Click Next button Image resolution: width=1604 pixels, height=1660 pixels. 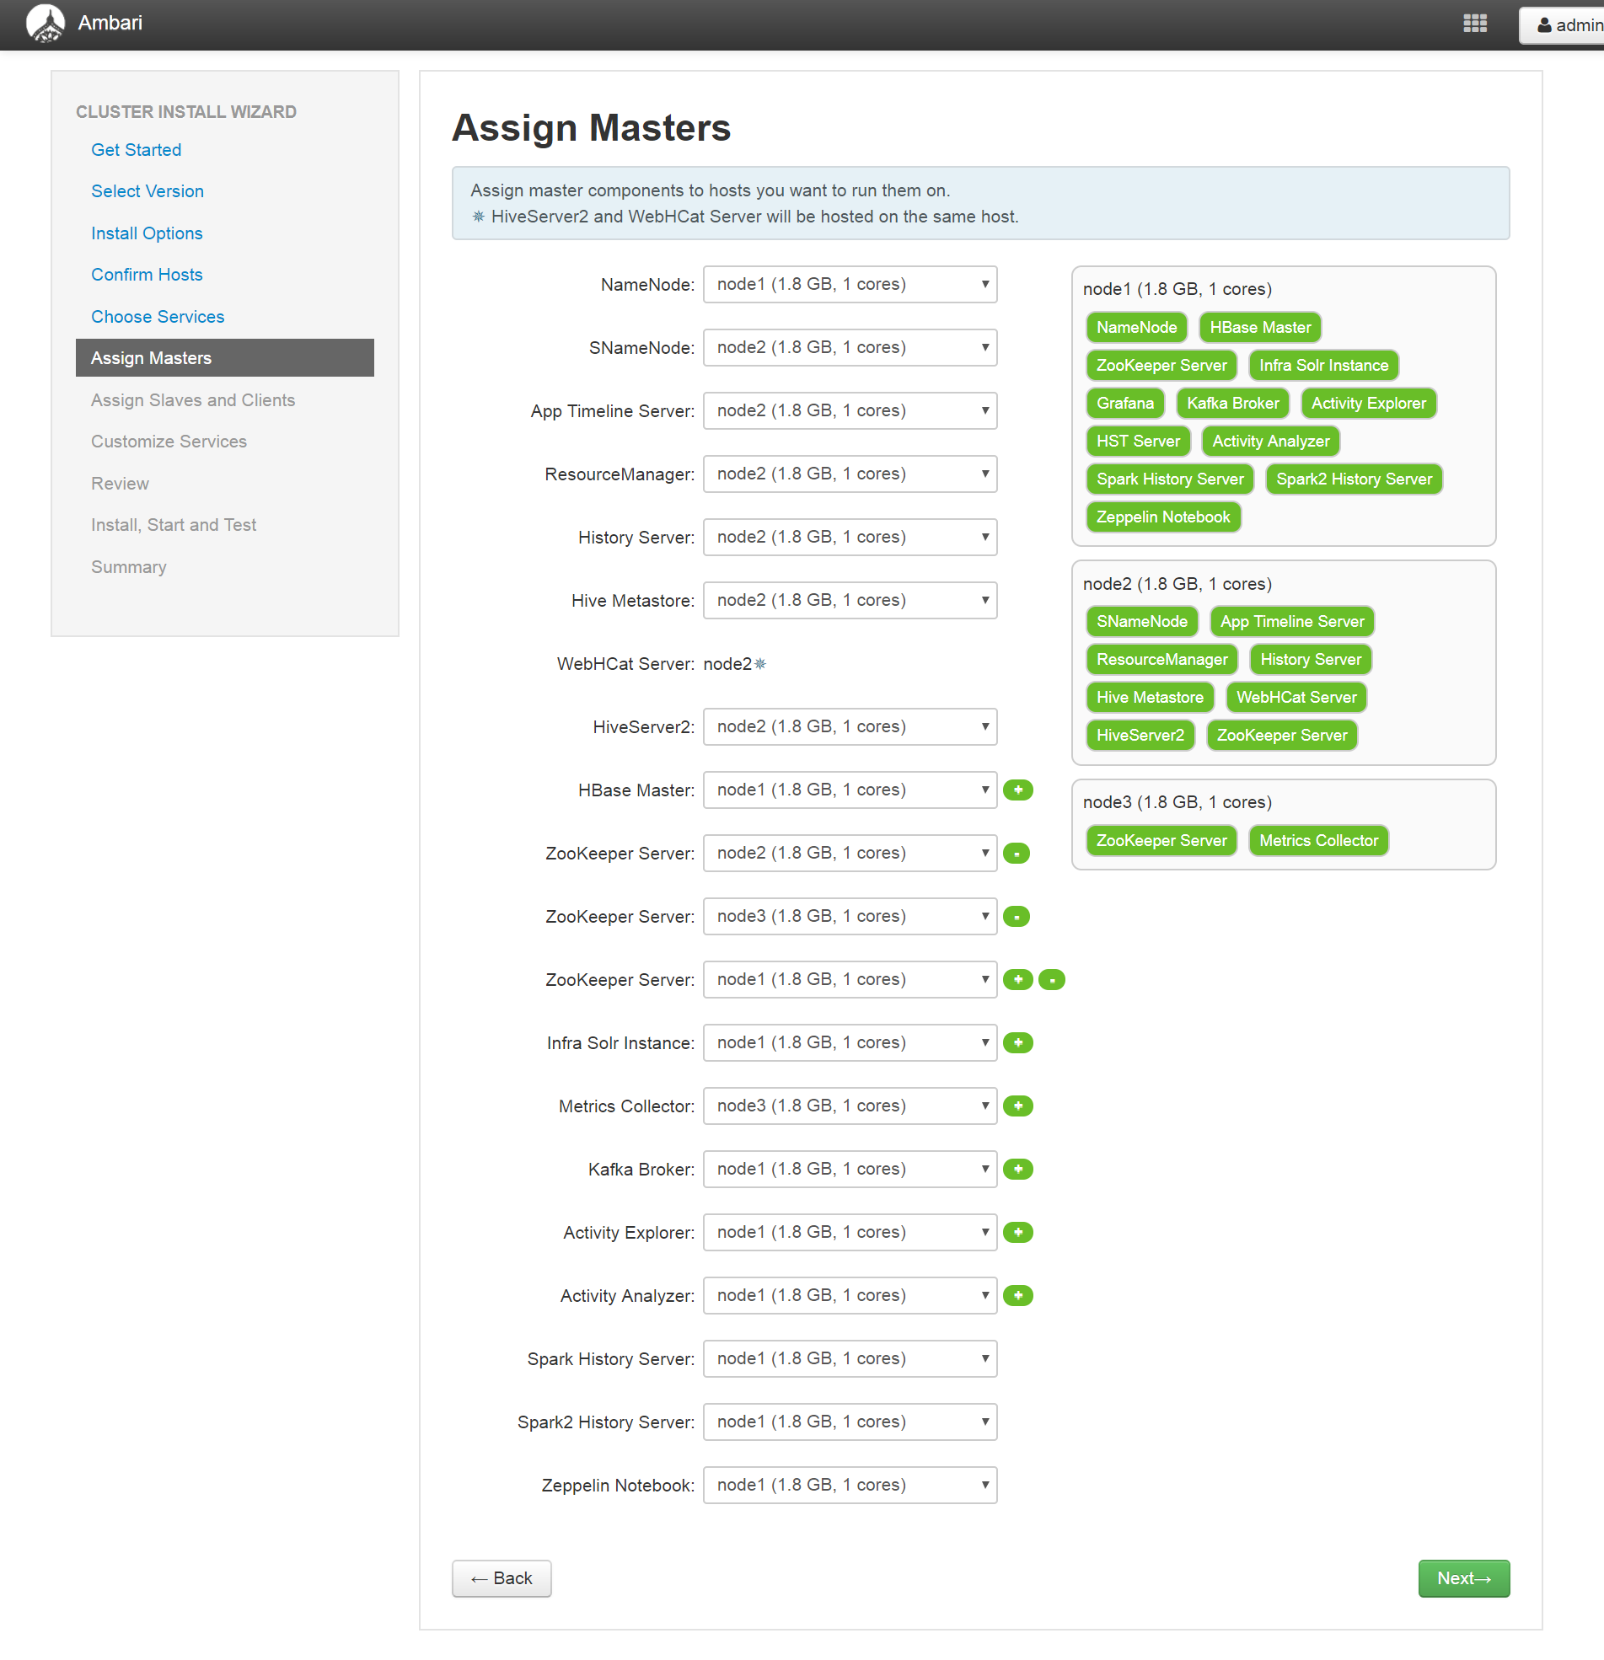[x=1464, y=1579]
